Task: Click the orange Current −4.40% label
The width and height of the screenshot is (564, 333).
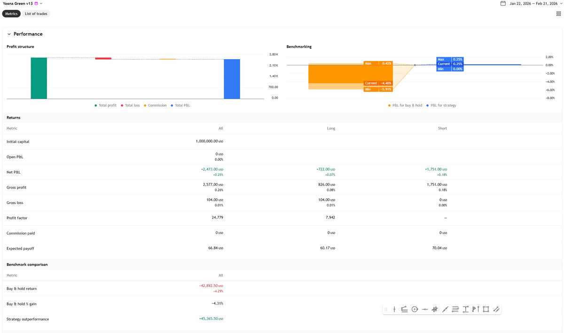Action: (378, 83)
